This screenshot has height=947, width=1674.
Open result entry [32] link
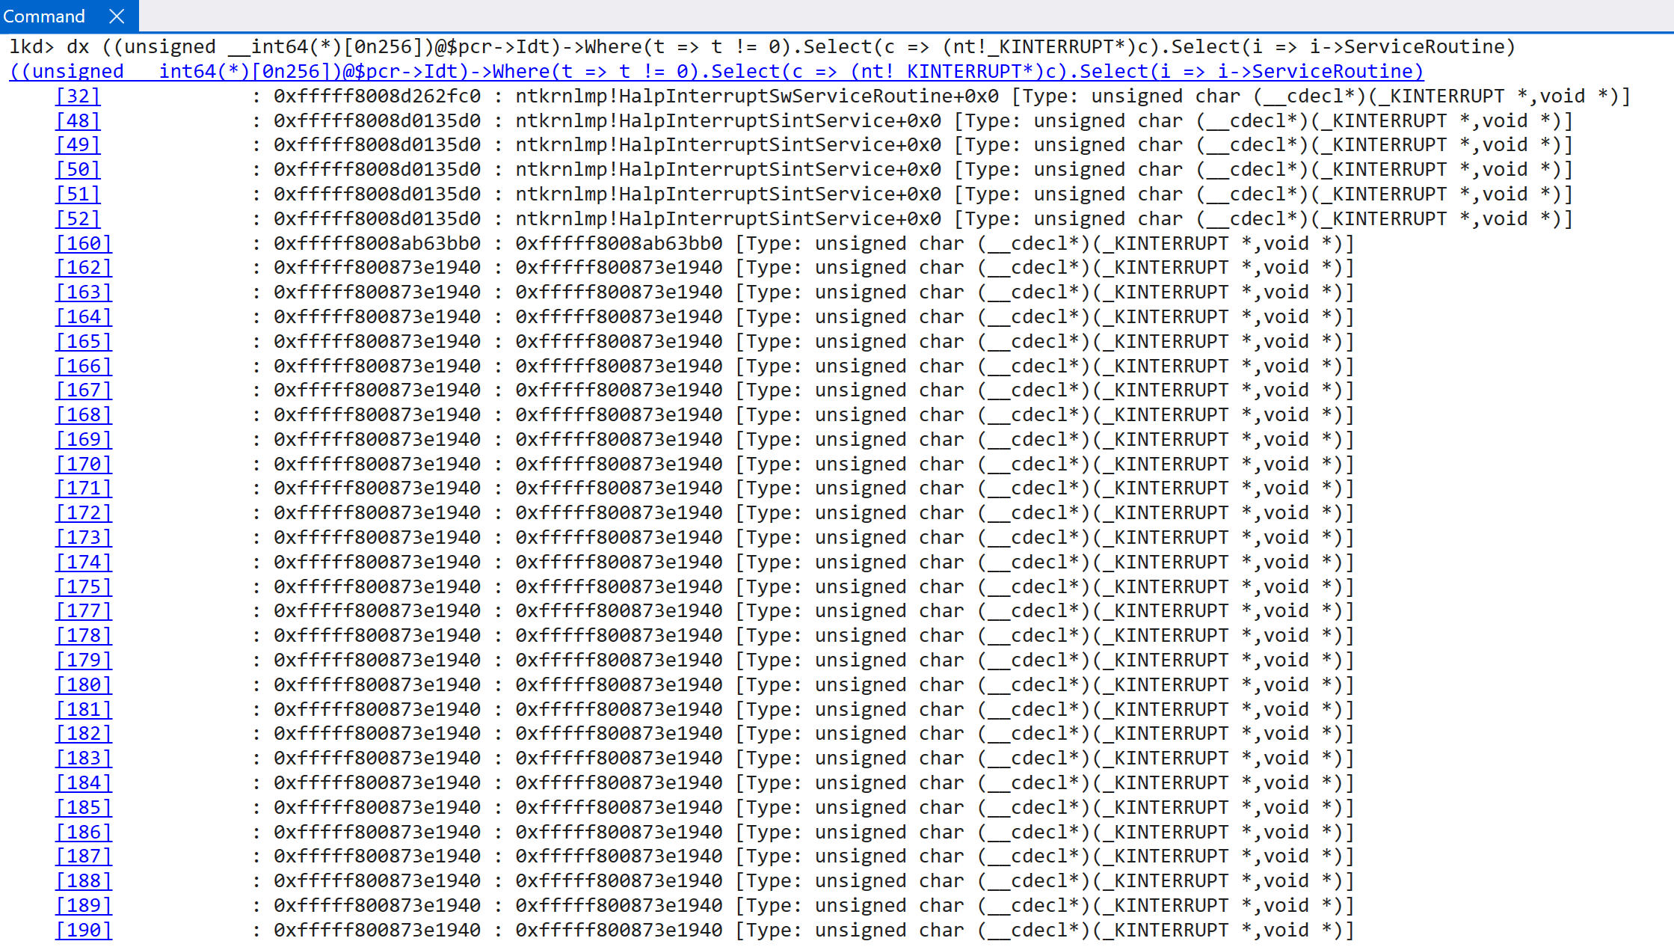(78, 96)
